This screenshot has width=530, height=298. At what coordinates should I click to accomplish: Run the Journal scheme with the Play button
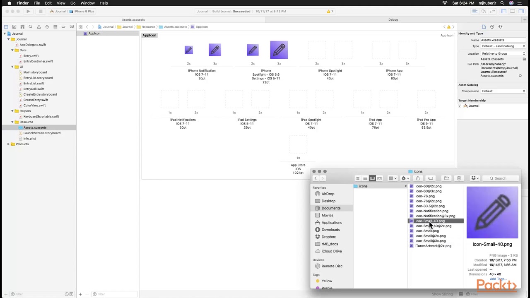pyautogui.click(x=28, y=11)
